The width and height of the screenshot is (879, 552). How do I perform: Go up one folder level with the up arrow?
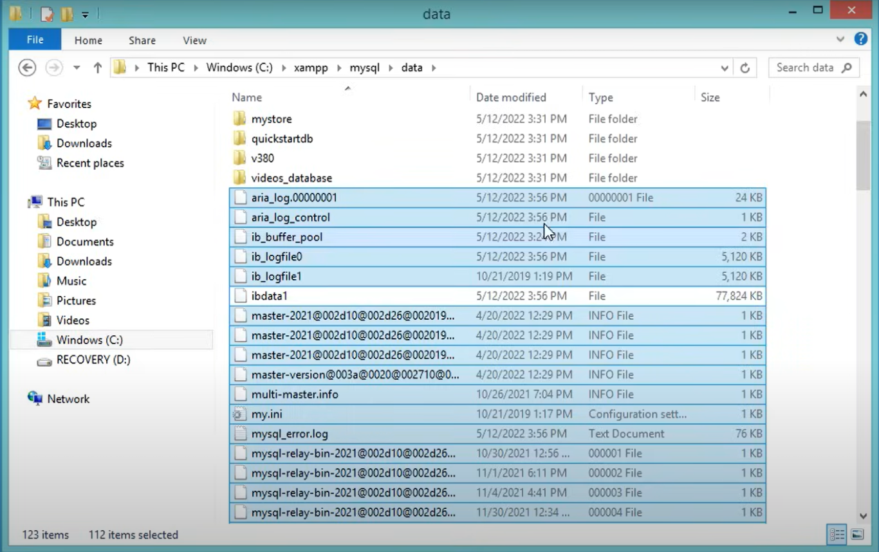tap(97, 67)
